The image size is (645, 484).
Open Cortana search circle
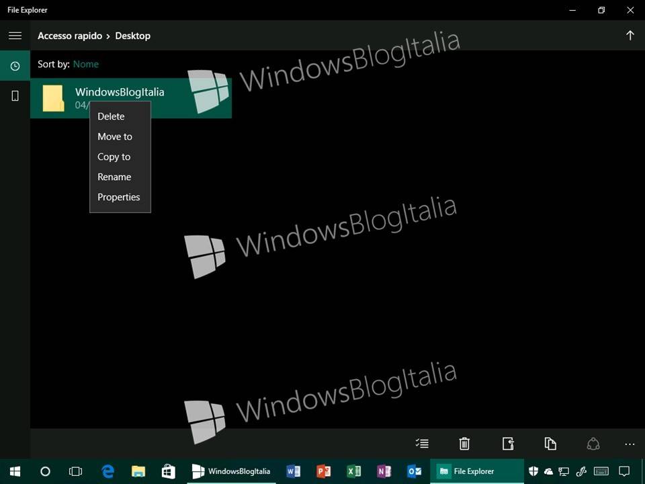click(x=45, y=471)
